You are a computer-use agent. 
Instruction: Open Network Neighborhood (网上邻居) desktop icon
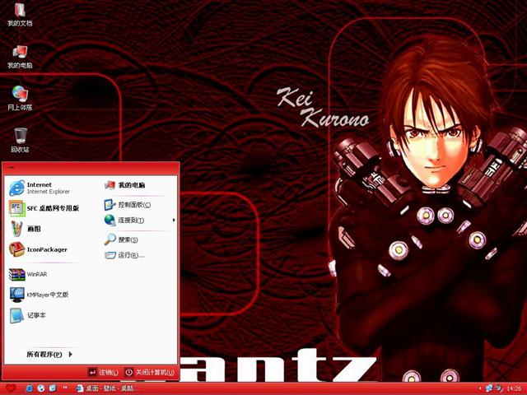point(19,96)
